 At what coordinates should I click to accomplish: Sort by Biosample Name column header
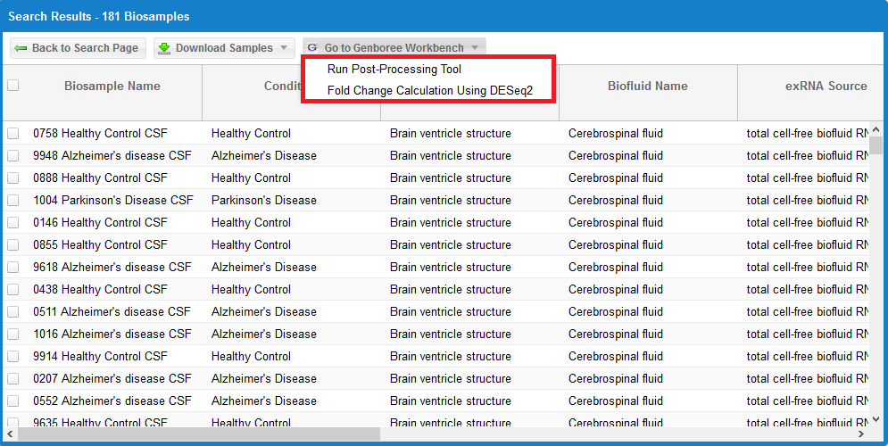(112, 87)
